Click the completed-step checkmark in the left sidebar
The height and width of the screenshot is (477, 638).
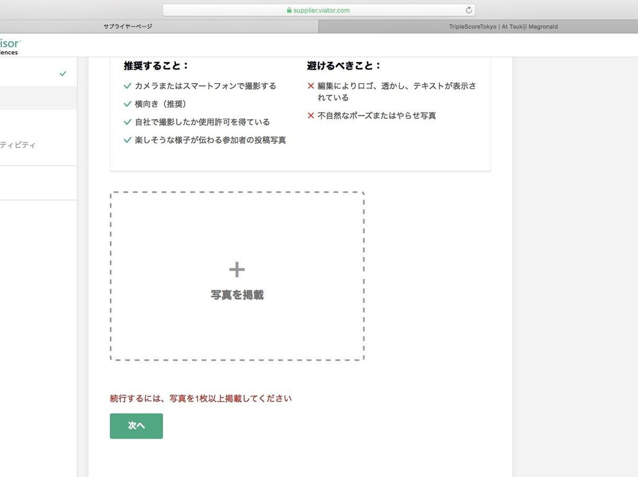(63, 74)
